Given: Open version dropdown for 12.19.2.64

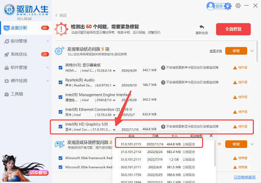Looking at the screenshot, I should (x=114, y=115).
